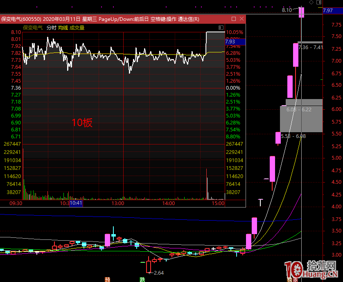Maximize the 保变电气 intraday popup window

point(234,19)
